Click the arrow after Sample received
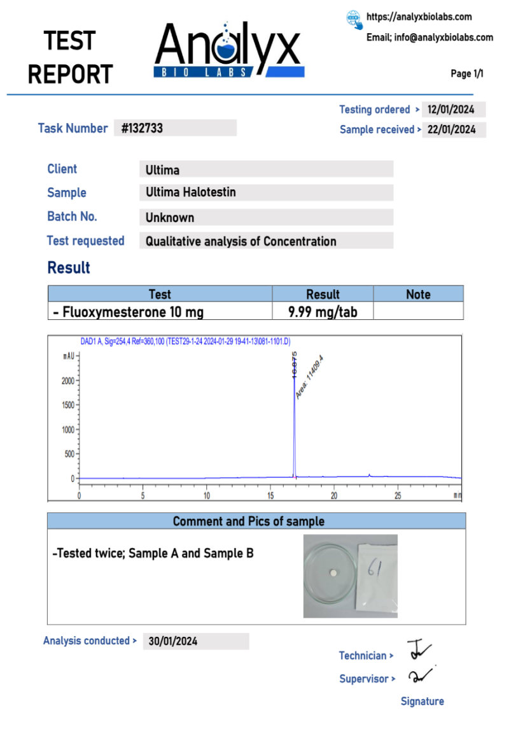 point(419,130)
